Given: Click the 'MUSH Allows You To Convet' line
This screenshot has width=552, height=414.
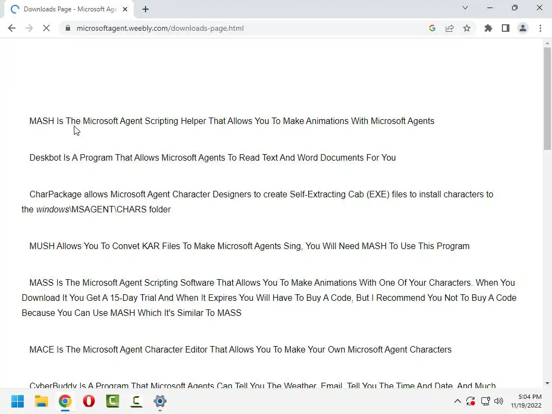Looking at the screenshot, I should 249,246.
